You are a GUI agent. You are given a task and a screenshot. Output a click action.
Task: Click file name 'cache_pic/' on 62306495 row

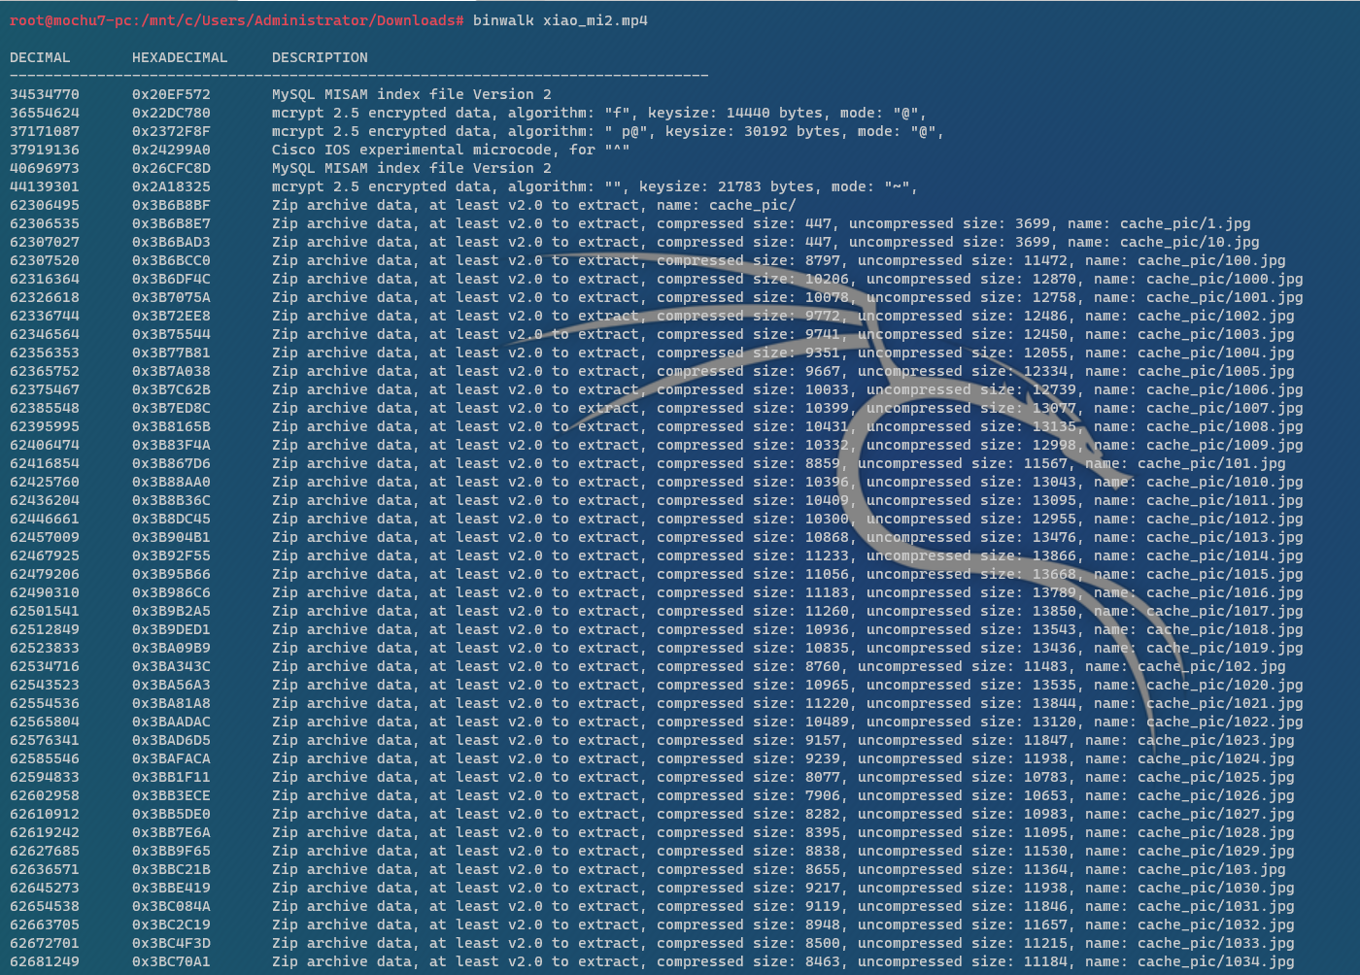752,205
